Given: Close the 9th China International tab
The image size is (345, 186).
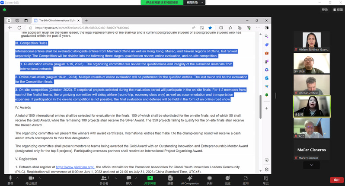Looking at the screenshot, I should pos(78,20).
